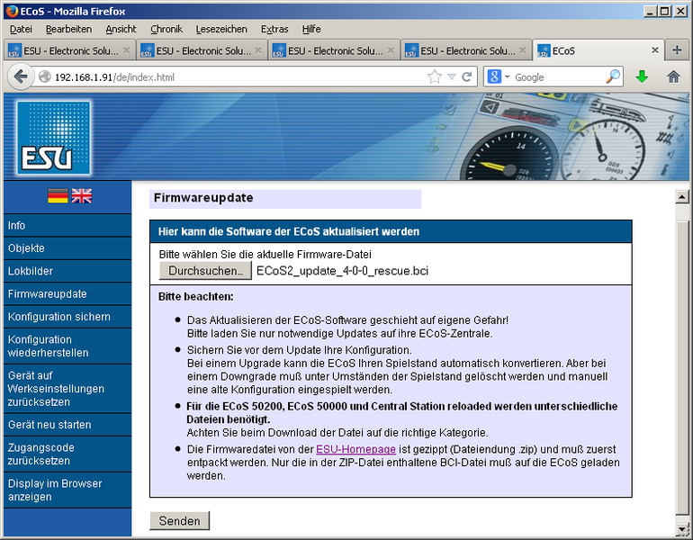This screenshot has width=693, height=540.
Task: Switch to the third ESU - Electronic Solu... tab
Action: click(334, 50)
